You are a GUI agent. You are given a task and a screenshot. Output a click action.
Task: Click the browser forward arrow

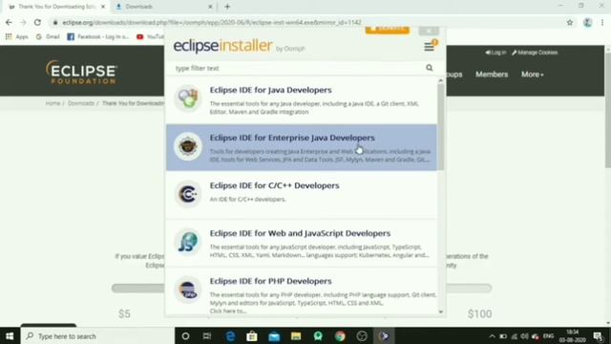click(x=23, y=22)
